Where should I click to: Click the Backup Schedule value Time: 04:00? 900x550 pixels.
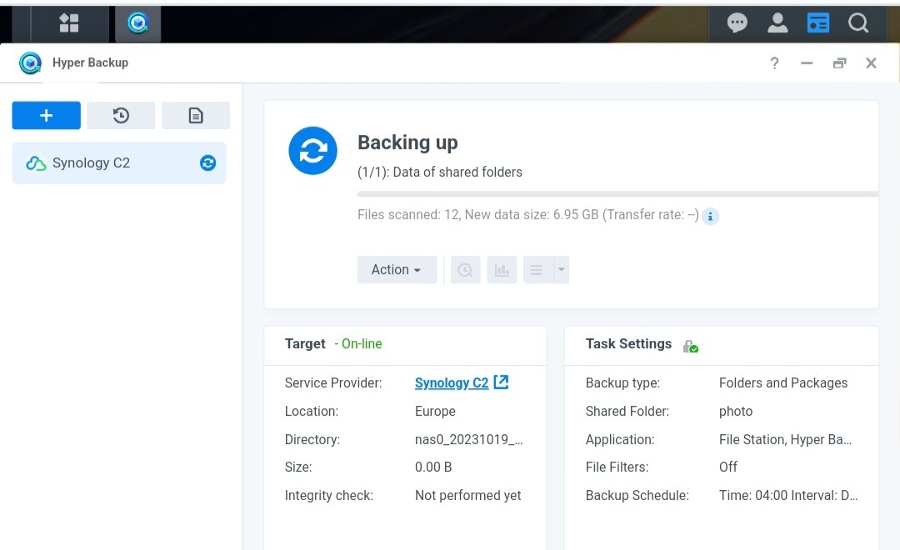(788, 496)
